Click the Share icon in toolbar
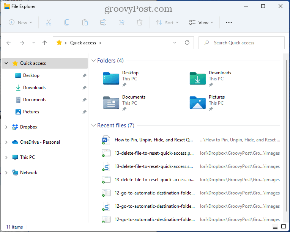The height and width of the screenshot is (232, 290). click(x=121, y=22)
